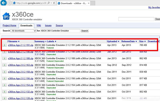This screenshot has height=101, width=160.
Task: Sort by ReleaseDate column header
Action: point(129,41)
